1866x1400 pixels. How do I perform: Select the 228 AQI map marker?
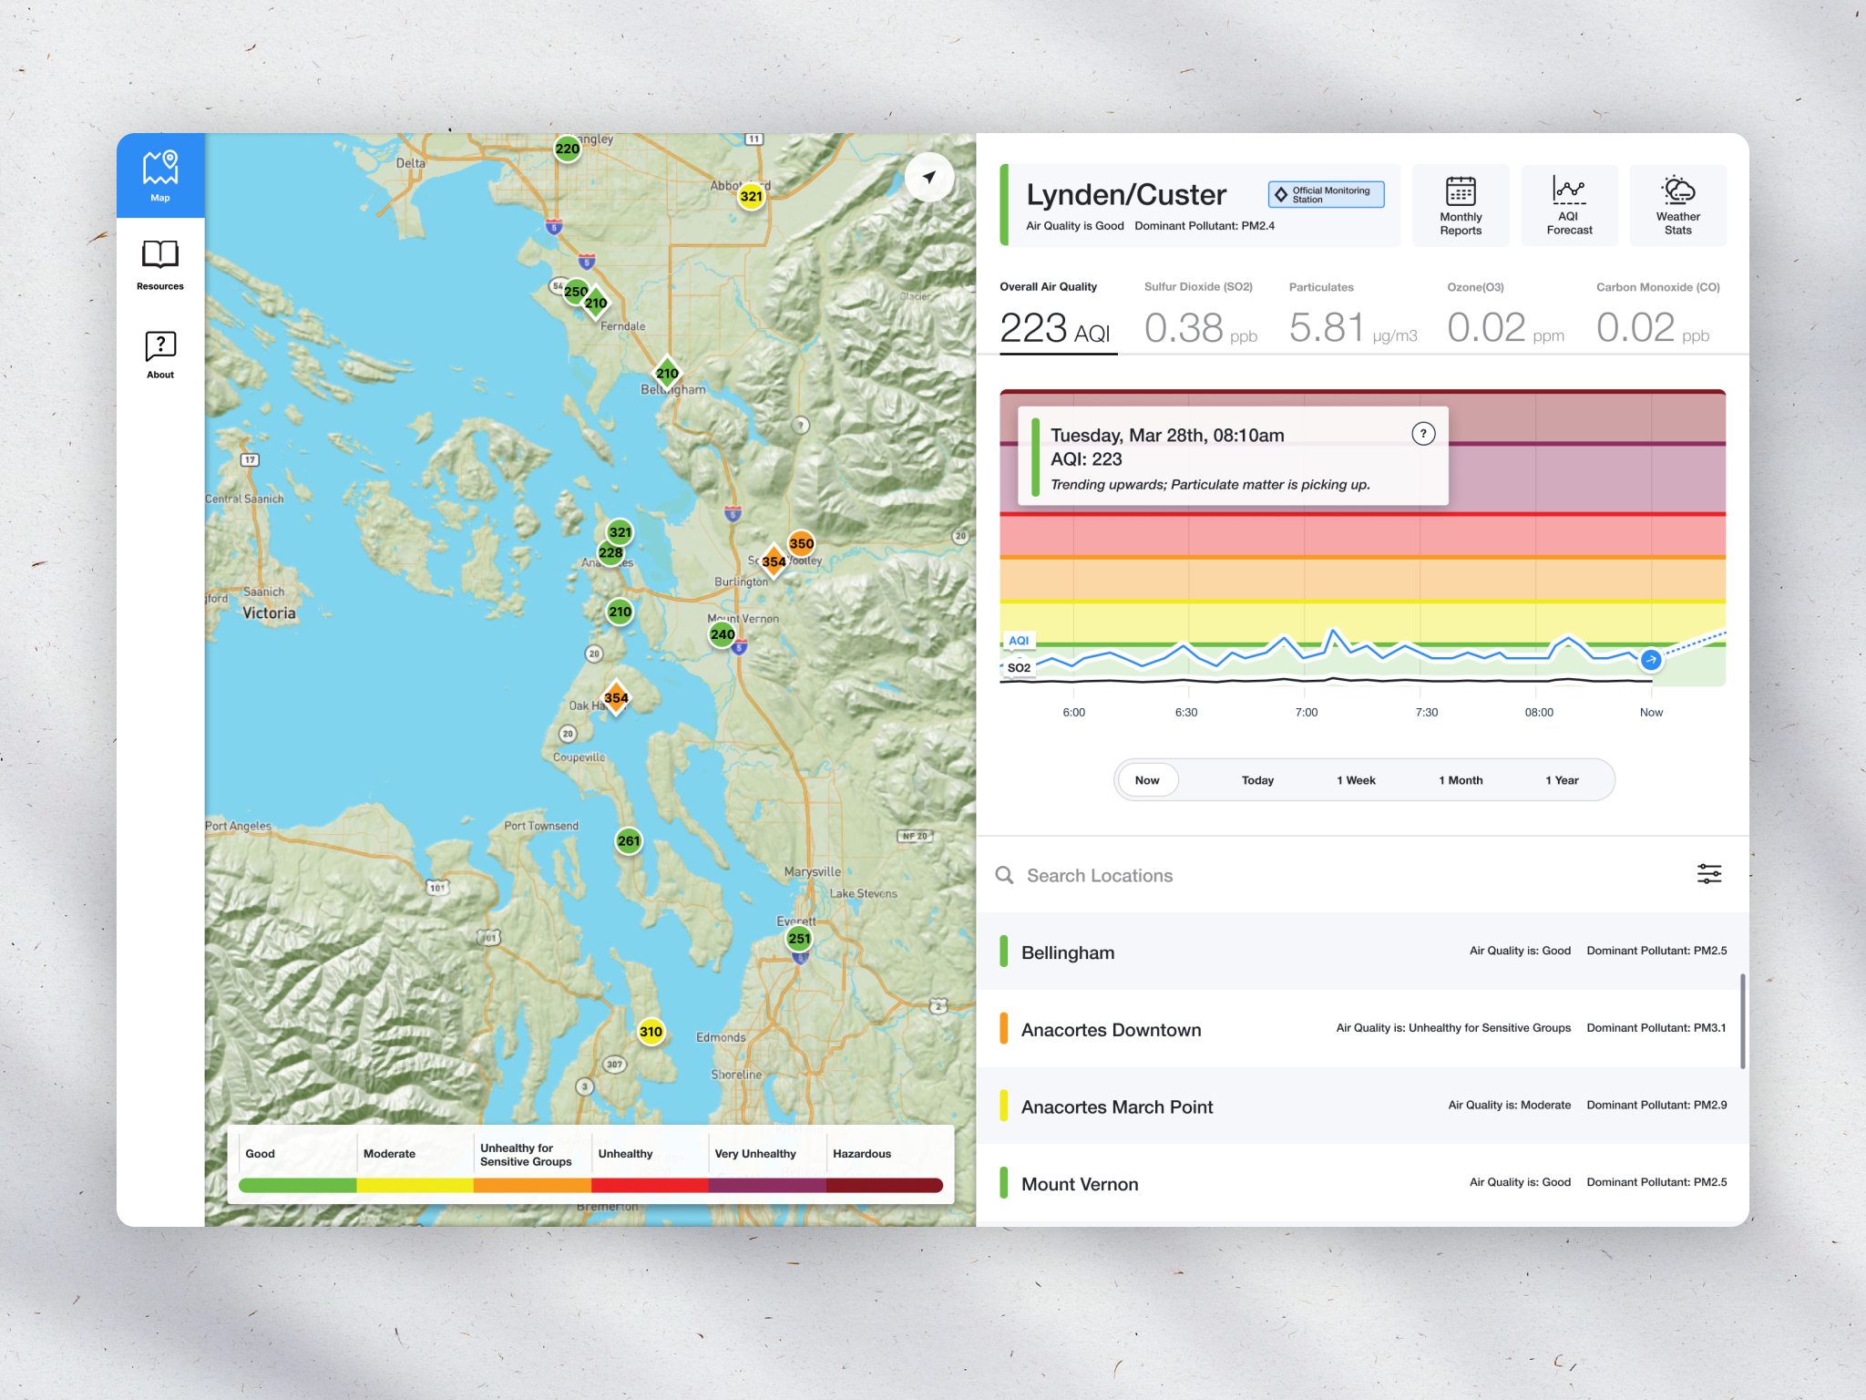coord(610,552)
